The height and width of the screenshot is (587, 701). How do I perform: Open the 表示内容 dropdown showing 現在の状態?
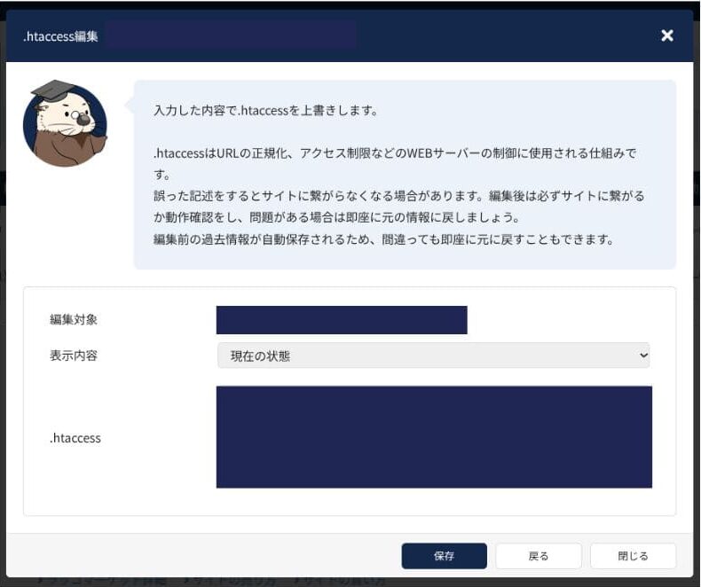tap(433, 356)
